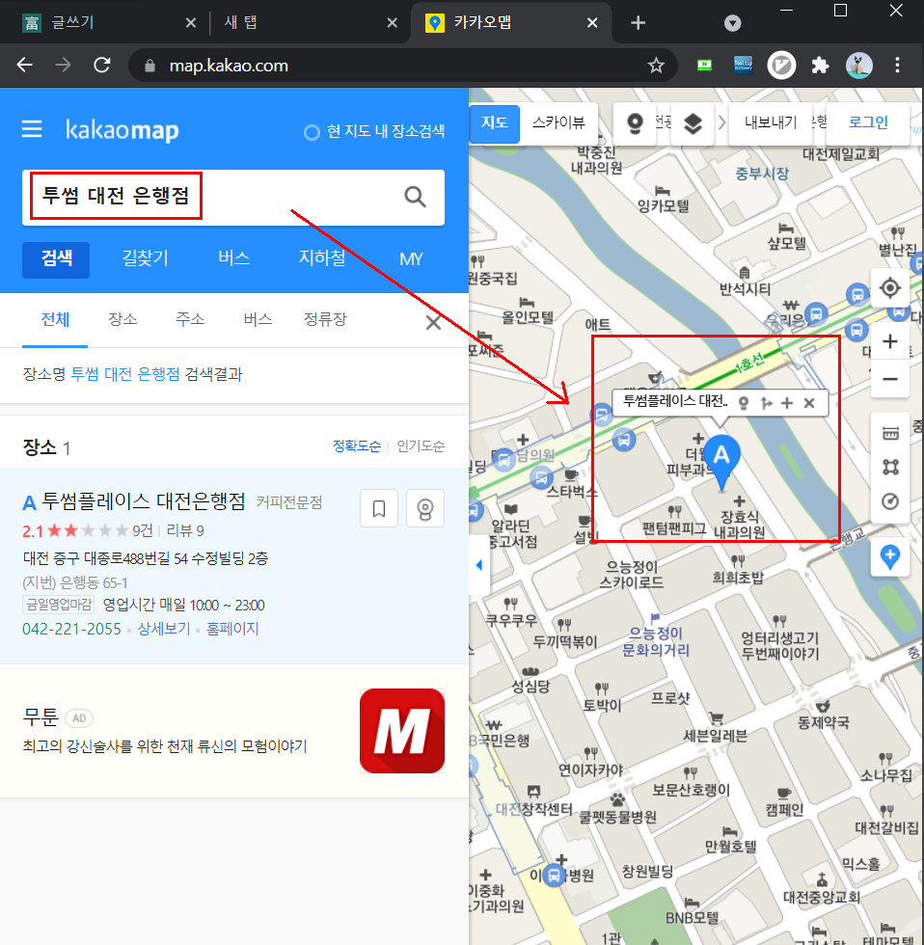The image size is (924, 945).
Task: Select the 장소 results filter
Action: coord(122,319)
